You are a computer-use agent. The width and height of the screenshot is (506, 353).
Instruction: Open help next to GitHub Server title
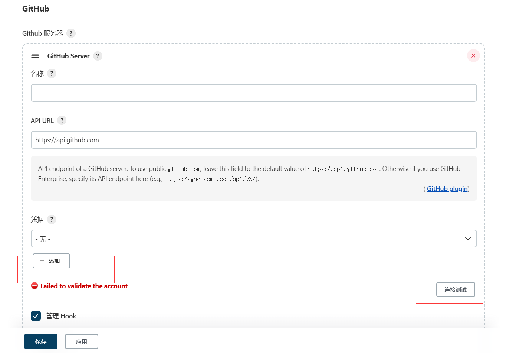(x=98, y=56)
